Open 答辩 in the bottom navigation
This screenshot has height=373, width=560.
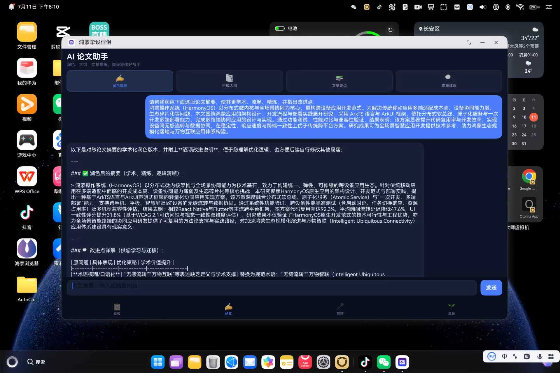pos(340,309)
